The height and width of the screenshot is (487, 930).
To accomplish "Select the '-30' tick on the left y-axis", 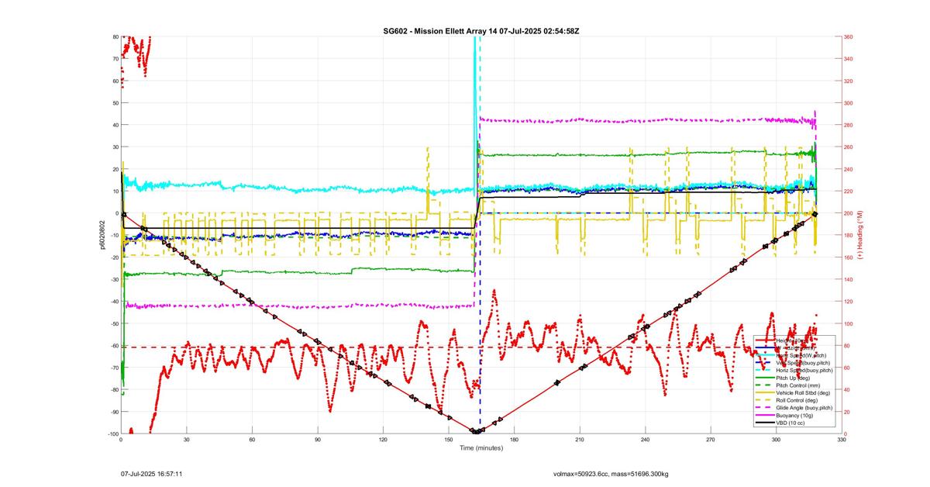I will [x=114, y=279].
